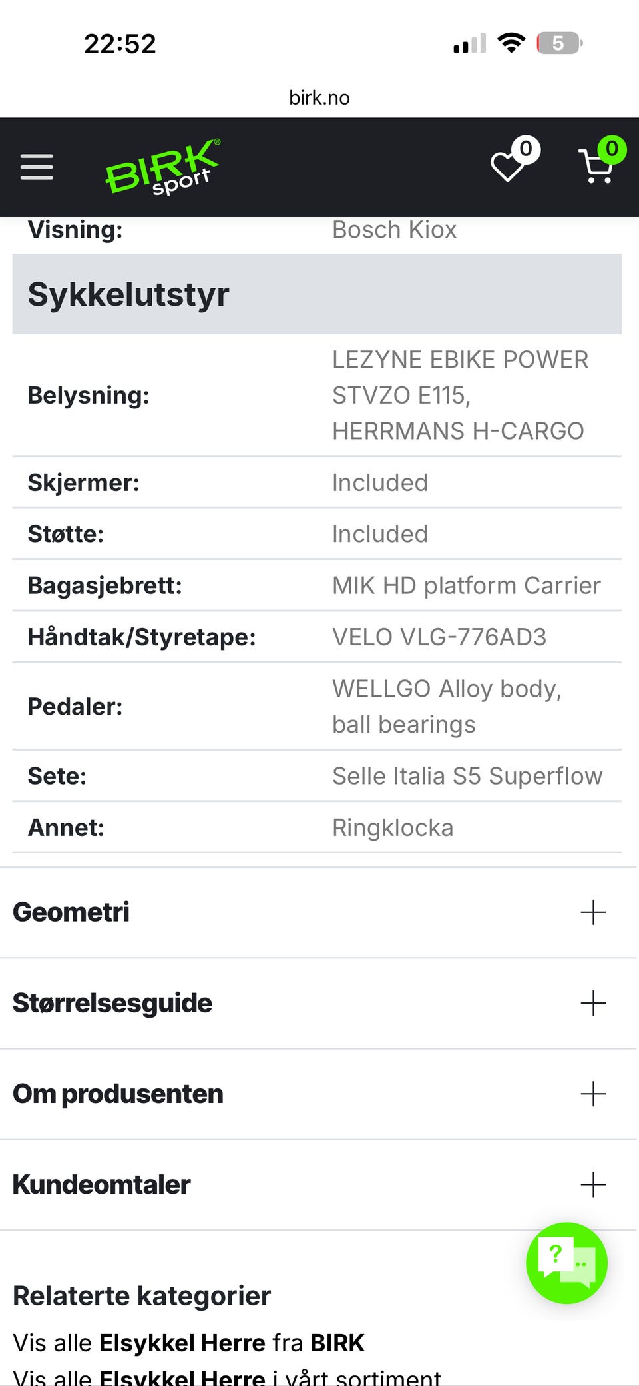Tap the Relaterte kategorier heading
Image resolution: width=639 pixels, height=1386 pixels.
coord(142,1295)
